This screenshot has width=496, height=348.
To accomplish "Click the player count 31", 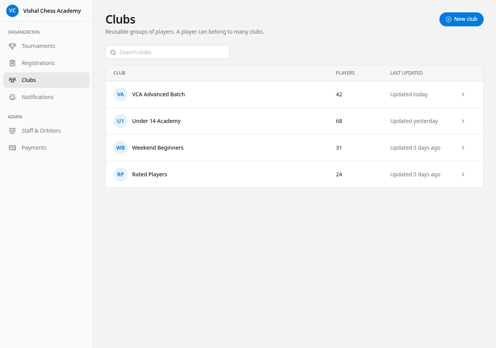I will (339, 148).
